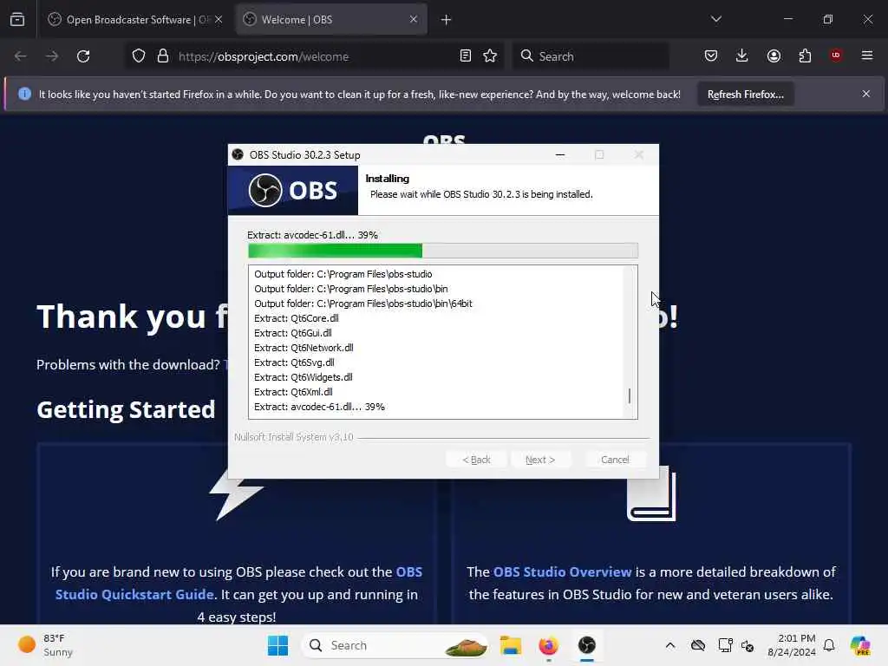Show hidden system tray icons
This screenshot has width=888, height=666.
[x=670, y=645]
